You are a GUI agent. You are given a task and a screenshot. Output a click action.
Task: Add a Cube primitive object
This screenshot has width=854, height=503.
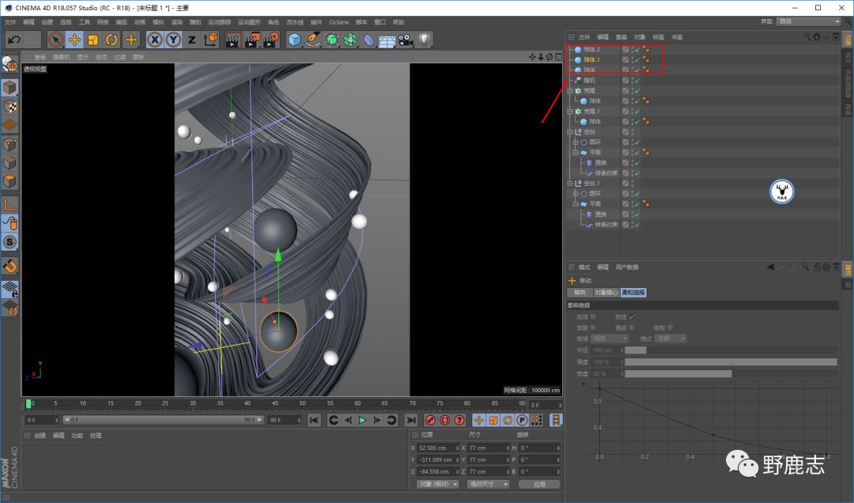pyautogui.click(x=295, y=40)
